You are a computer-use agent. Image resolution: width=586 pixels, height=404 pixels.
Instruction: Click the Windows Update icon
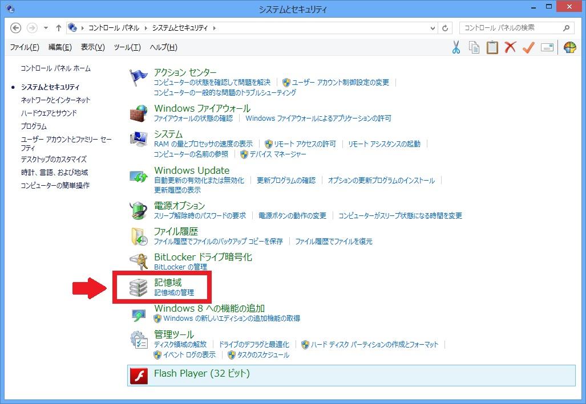pos(139,176)
